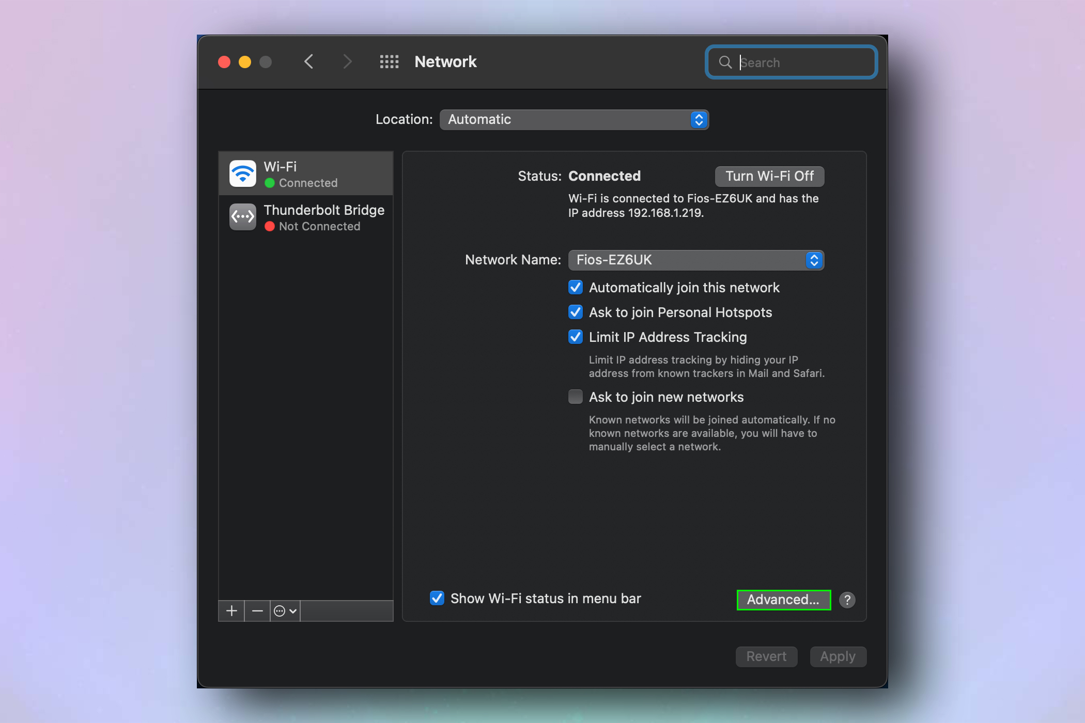Select the Wi-Fi service in the sidebar
This screenshot has height=723, width=1085.
click(305, 174)
